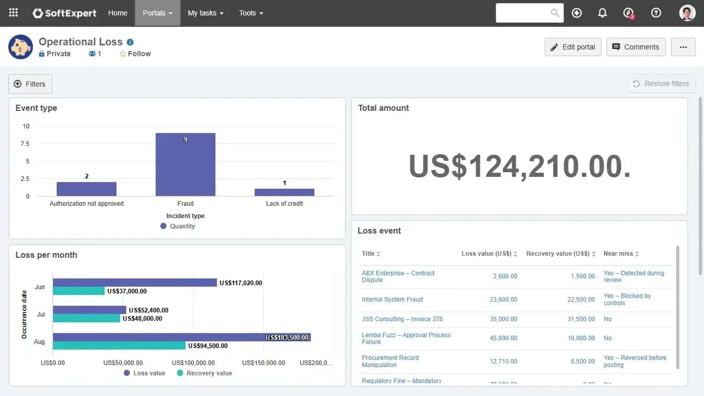The width and height of the screenshot is (704, 396).
Task: Sort by Recovery value (US$) column
Action: pos(561,254)
